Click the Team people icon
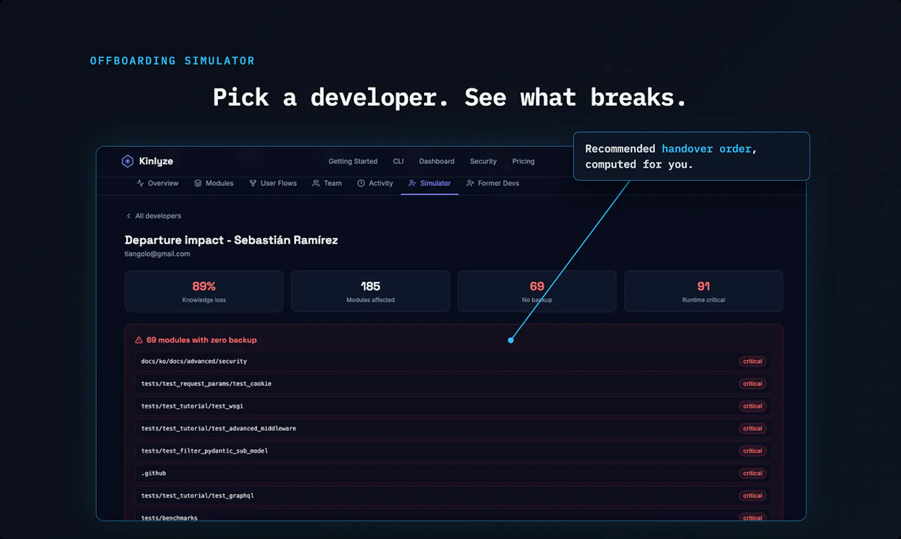The width and height of the screenshot is (901, 539). [x=316, y=183]
